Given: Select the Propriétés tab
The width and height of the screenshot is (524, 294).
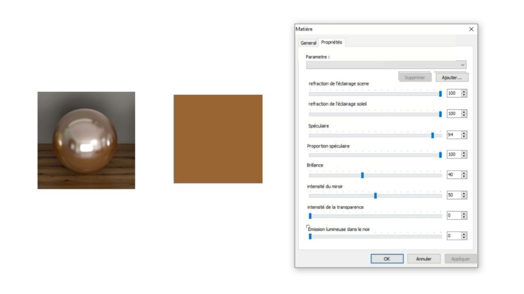Looking at the screenshot, I should (332, 42).
